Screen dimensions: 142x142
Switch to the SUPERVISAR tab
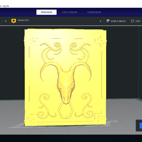(x=94, y=12)
